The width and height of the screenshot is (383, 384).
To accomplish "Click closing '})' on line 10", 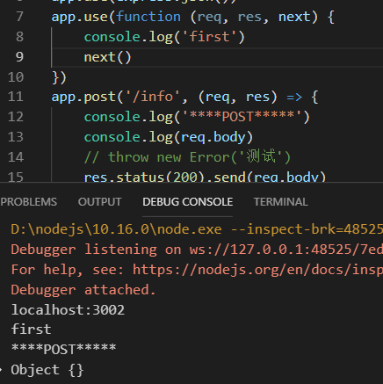I will pyautogui.click(x=59, y=77).
